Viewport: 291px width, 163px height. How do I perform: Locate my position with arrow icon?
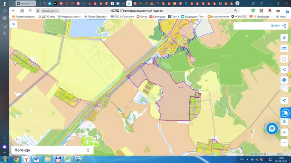pyautogui.click(x=284, y=101)
